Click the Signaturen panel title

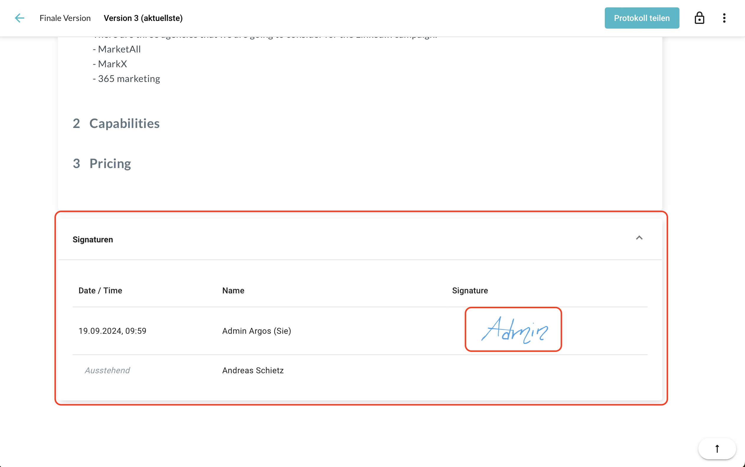tap(93, 240)
